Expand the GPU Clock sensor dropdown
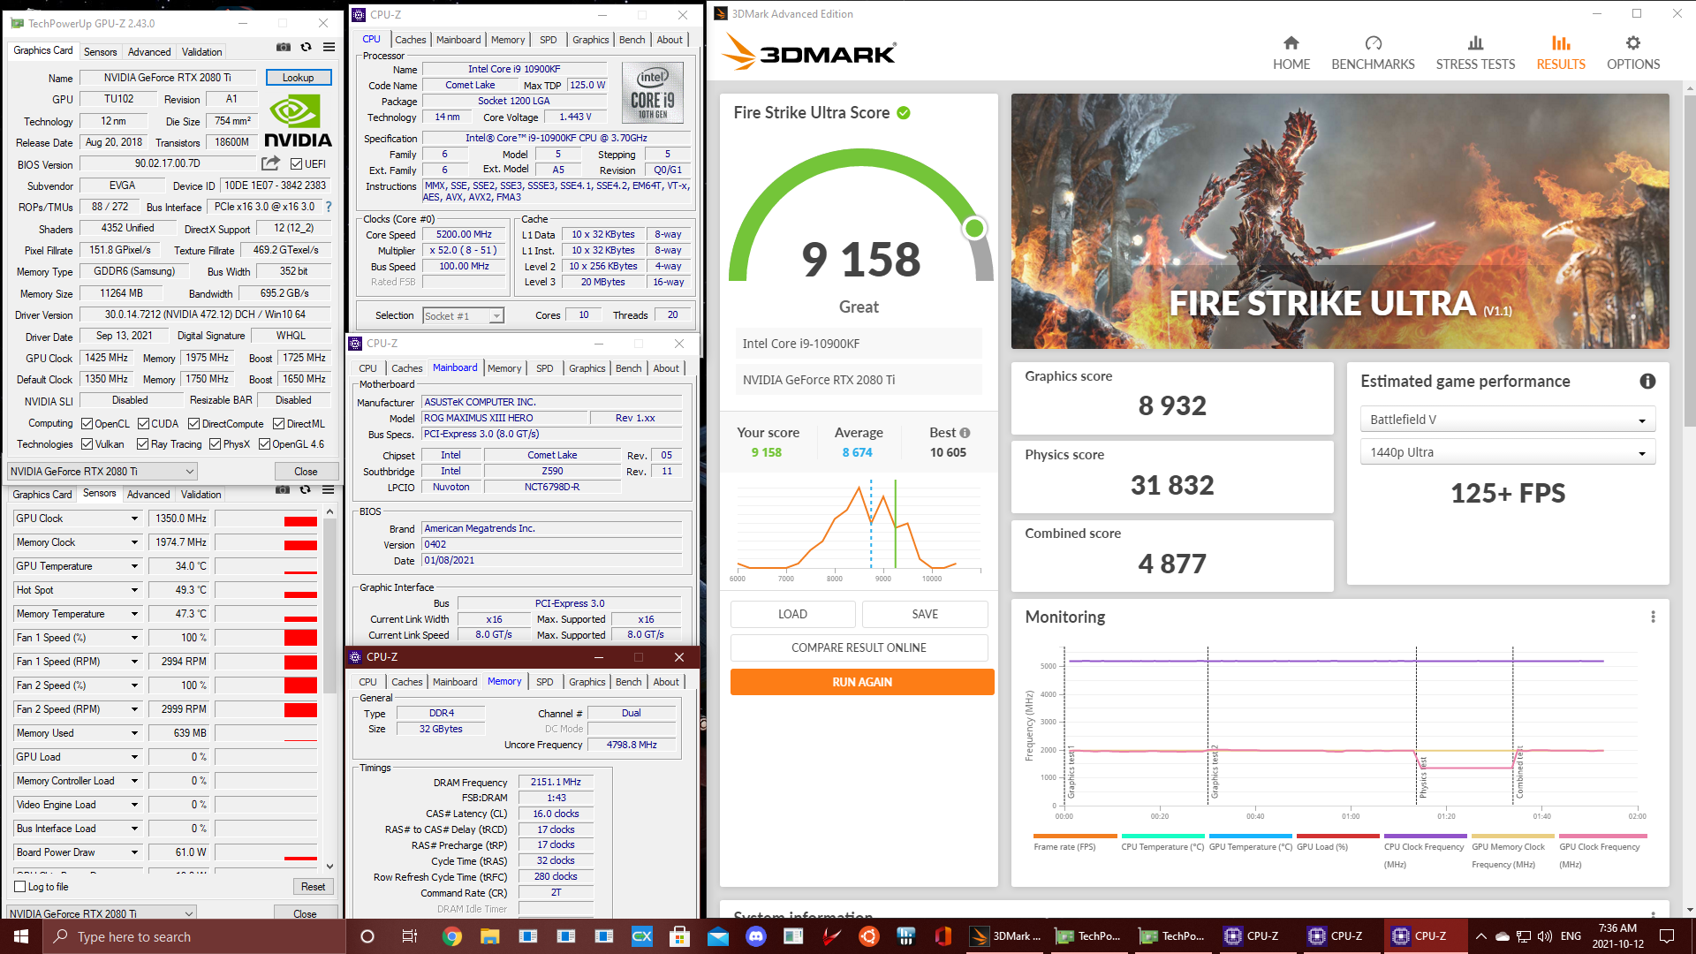 pos(134,519)
